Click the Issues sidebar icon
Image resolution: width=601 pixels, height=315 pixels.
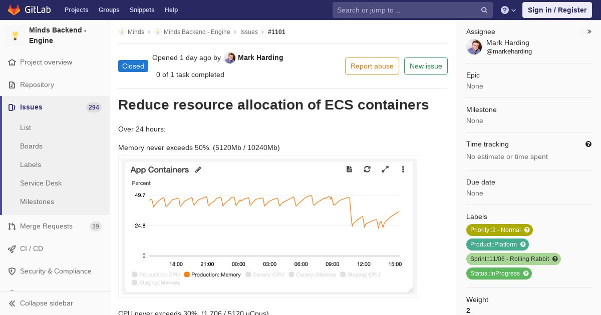tap(12, 107)
